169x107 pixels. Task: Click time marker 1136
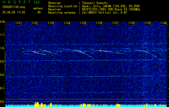point(99,23)
